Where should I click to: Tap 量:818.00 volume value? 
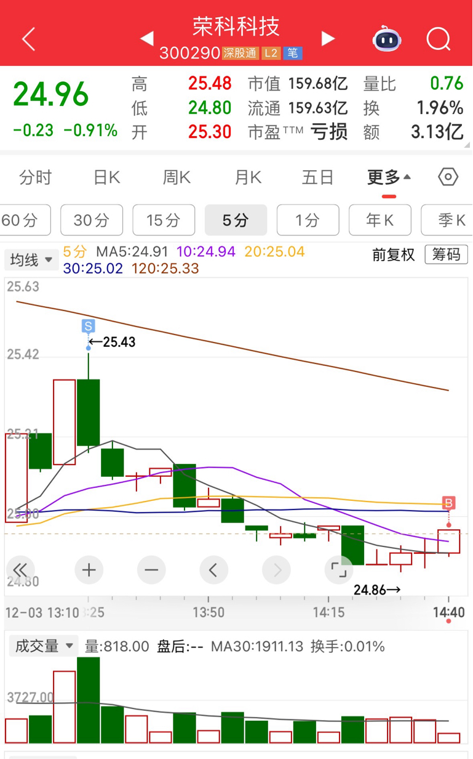point(117,646)
